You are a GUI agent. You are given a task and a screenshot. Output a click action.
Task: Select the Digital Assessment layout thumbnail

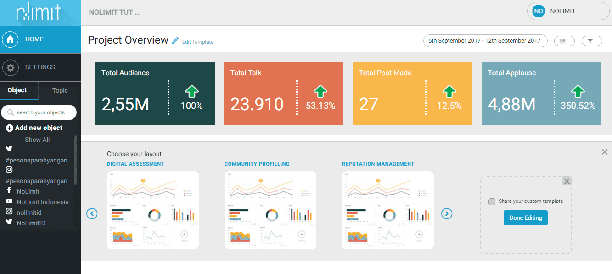[153, 210]
